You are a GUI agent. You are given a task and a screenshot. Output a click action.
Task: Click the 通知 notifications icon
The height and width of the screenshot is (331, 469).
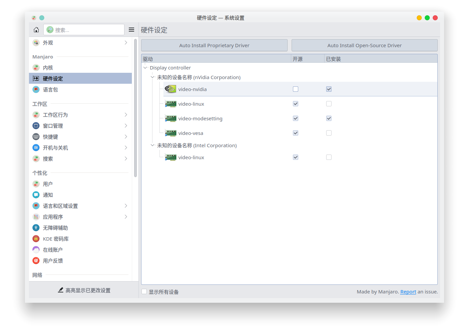36,195
